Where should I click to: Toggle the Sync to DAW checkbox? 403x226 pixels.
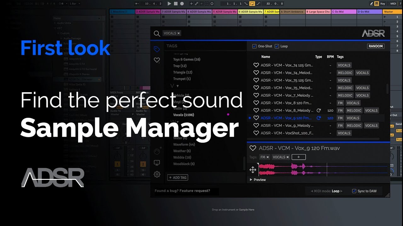(354, 191)
